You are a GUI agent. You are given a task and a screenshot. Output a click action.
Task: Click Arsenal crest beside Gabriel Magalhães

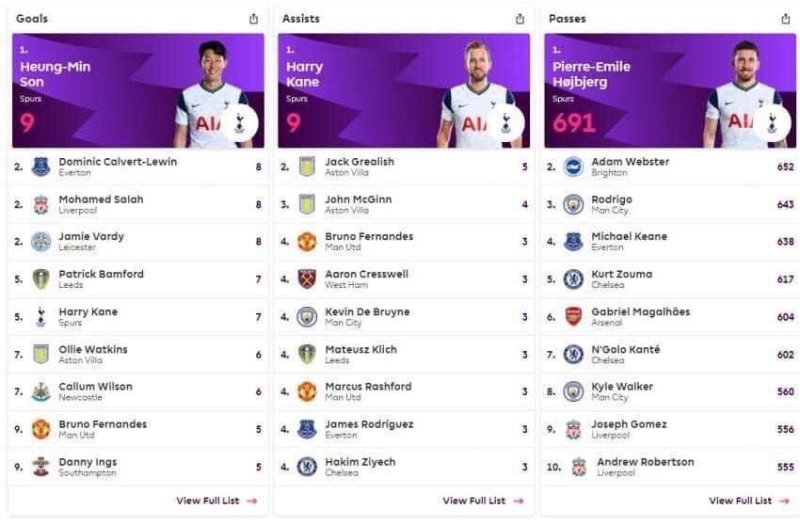pos(573,316)
